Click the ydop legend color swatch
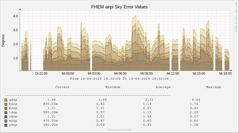This screenshot has width=239, height=133. pos(6,125)
